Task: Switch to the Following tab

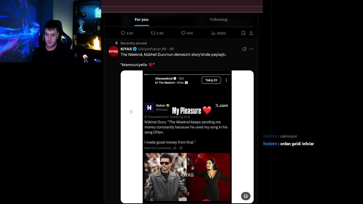Action: (218, 20)
